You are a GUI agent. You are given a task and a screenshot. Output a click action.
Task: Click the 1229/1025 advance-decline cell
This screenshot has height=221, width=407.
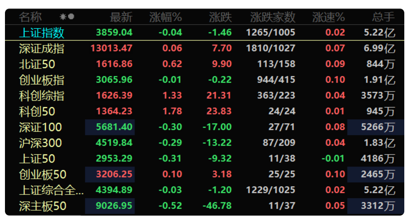pos(271,190)
